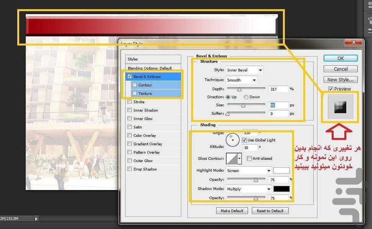Screen dimensions: 372x229
Task: Choose Gradient Overlay from the styles list
Action: (x=148, y=144)
